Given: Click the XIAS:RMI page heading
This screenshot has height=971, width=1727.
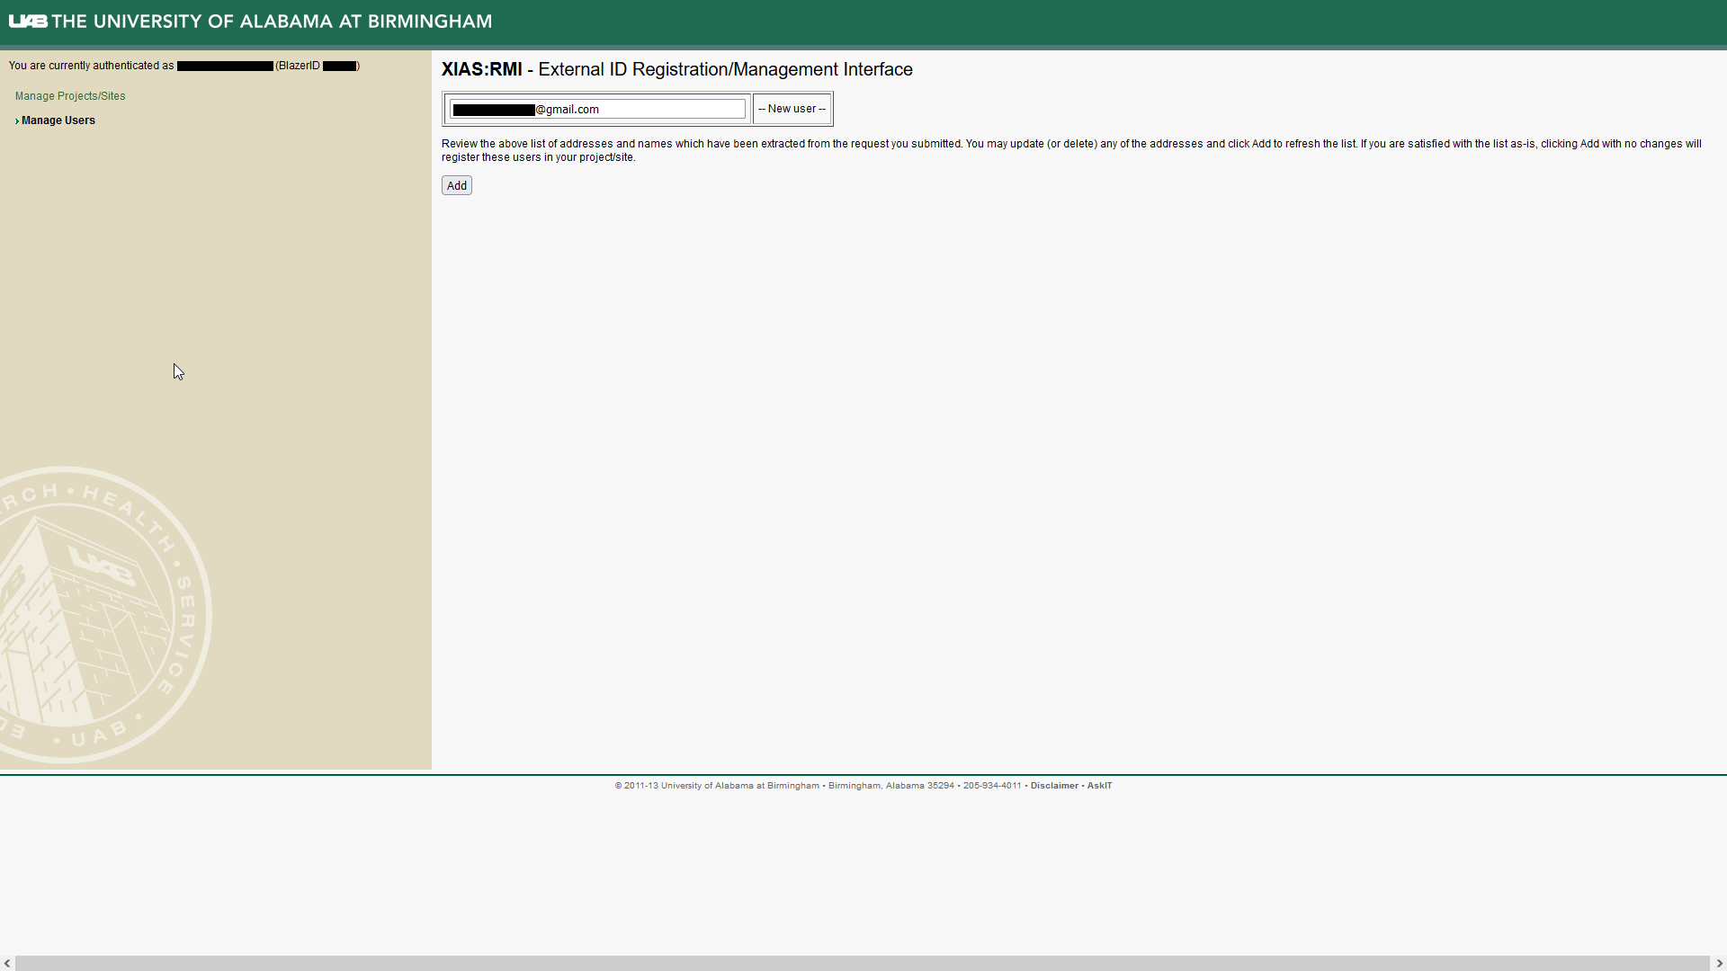Looking at the screenshot, I should point(676,69).
